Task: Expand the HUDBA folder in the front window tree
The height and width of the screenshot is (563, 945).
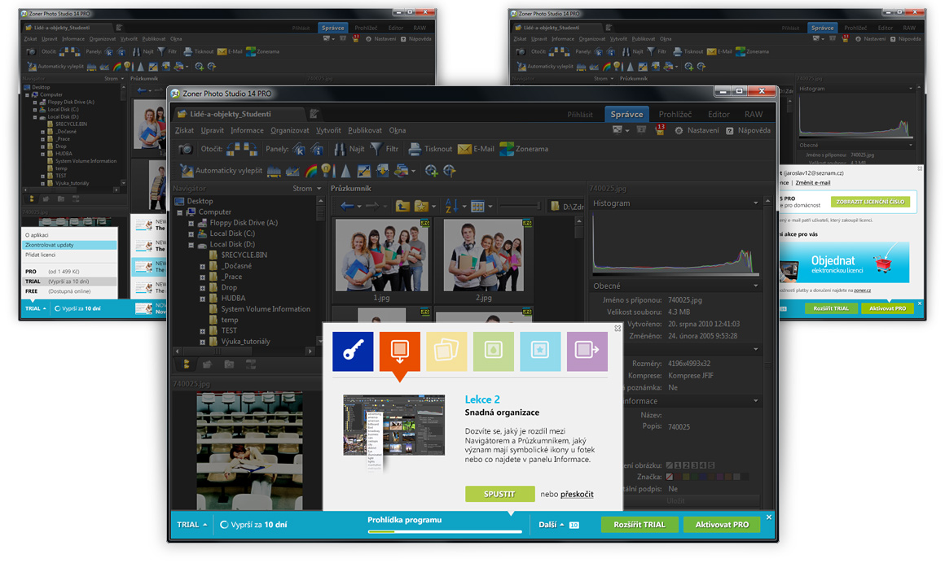Action: pyautogui.click(x=203, y=299)
